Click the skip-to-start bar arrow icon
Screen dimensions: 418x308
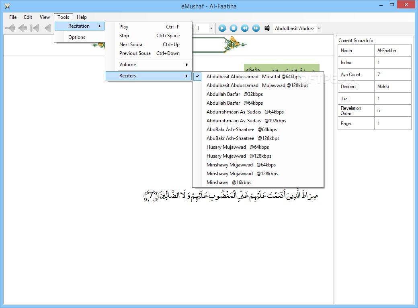(35, 28)
